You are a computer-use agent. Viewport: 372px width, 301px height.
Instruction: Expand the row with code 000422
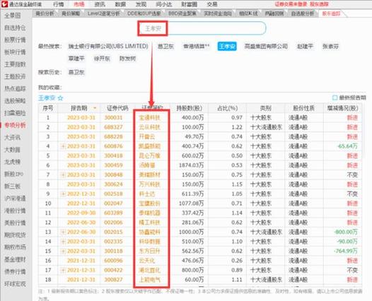(64, 270)
